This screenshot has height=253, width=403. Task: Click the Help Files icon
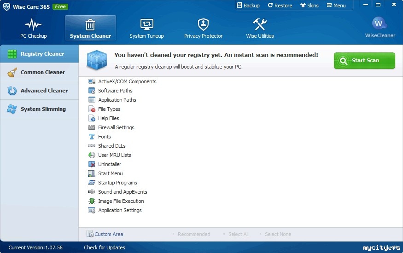(x=92, y=118)
